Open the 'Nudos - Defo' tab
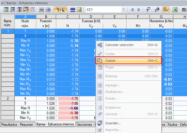The height and width of the screenshot is (133, 187). click(x=177, y=125)
